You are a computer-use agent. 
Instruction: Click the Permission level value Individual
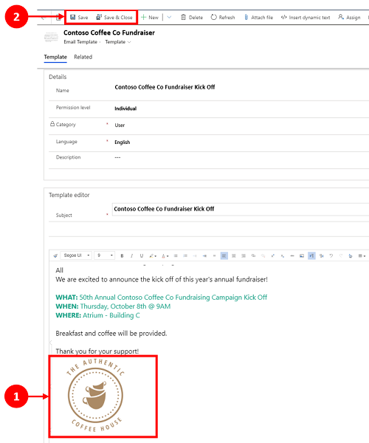[125, 109]
